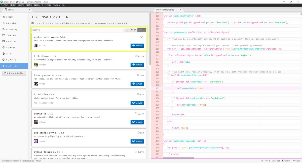
Task: Install atomic-ui theme
Action: (x=137, y=122)
